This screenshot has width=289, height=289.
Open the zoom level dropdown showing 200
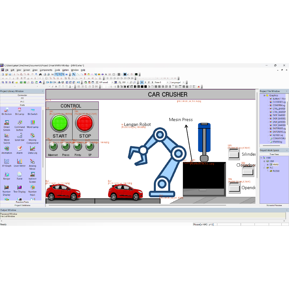tap(128, 82)
